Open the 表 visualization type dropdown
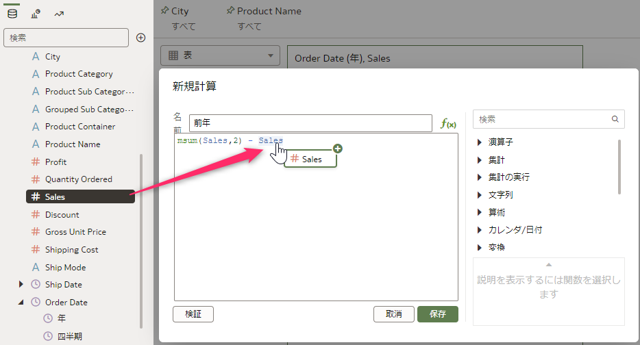 coord(220,55)
